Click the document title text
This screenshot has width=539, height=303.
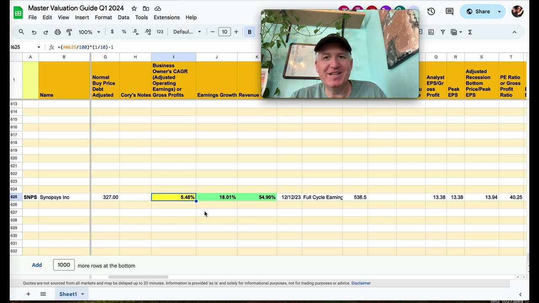[76, 8]
